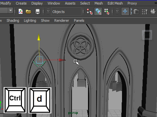Open the Shading panel menu
The height and width of the screenshot is (117, 157).
[13, 20]
